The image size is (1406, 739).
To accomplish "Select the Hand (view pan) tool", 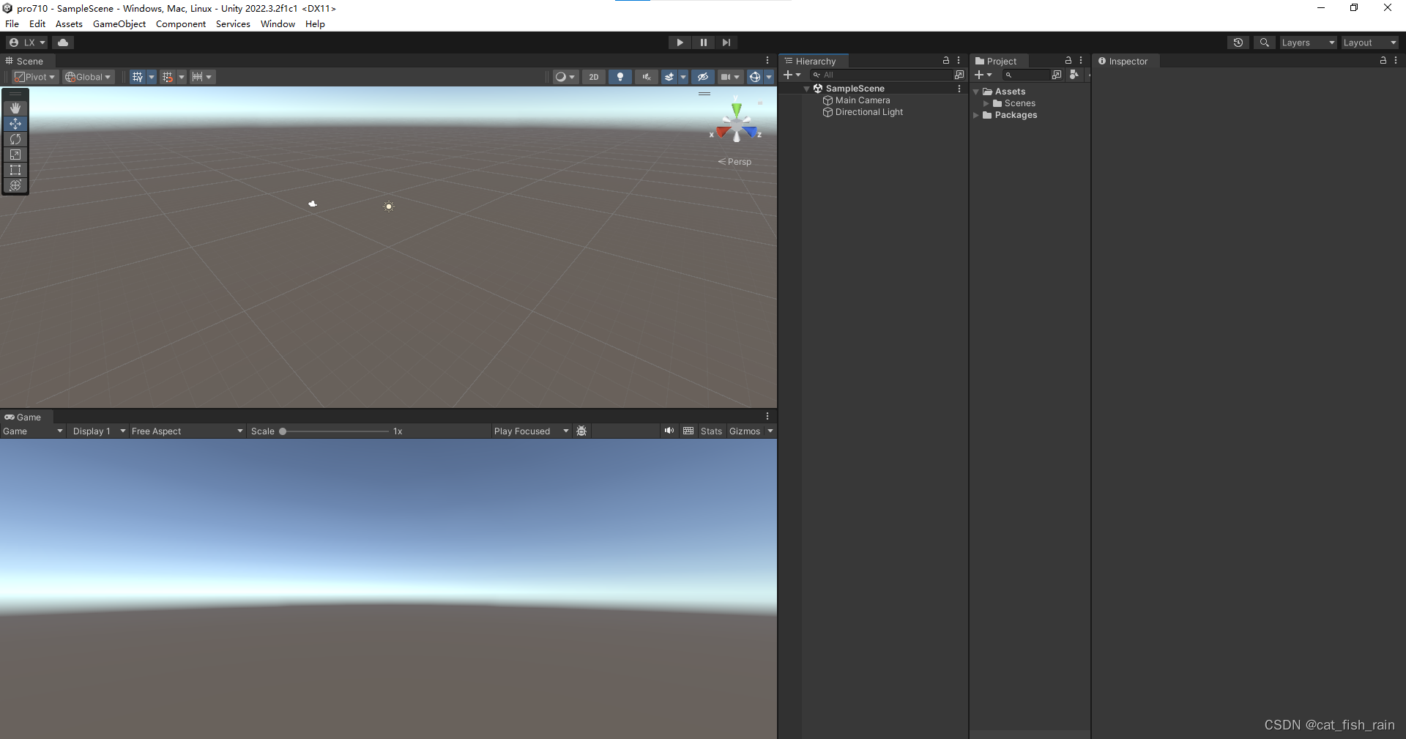I will pyautogui.click(x=15, y=108).
